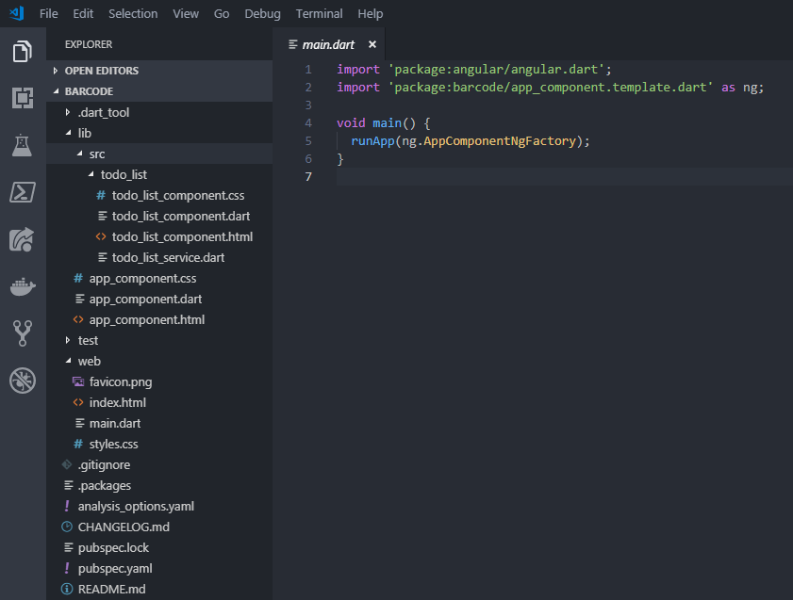Collapse the web folder
Screen dimensions: 793x600
[89, 361]
